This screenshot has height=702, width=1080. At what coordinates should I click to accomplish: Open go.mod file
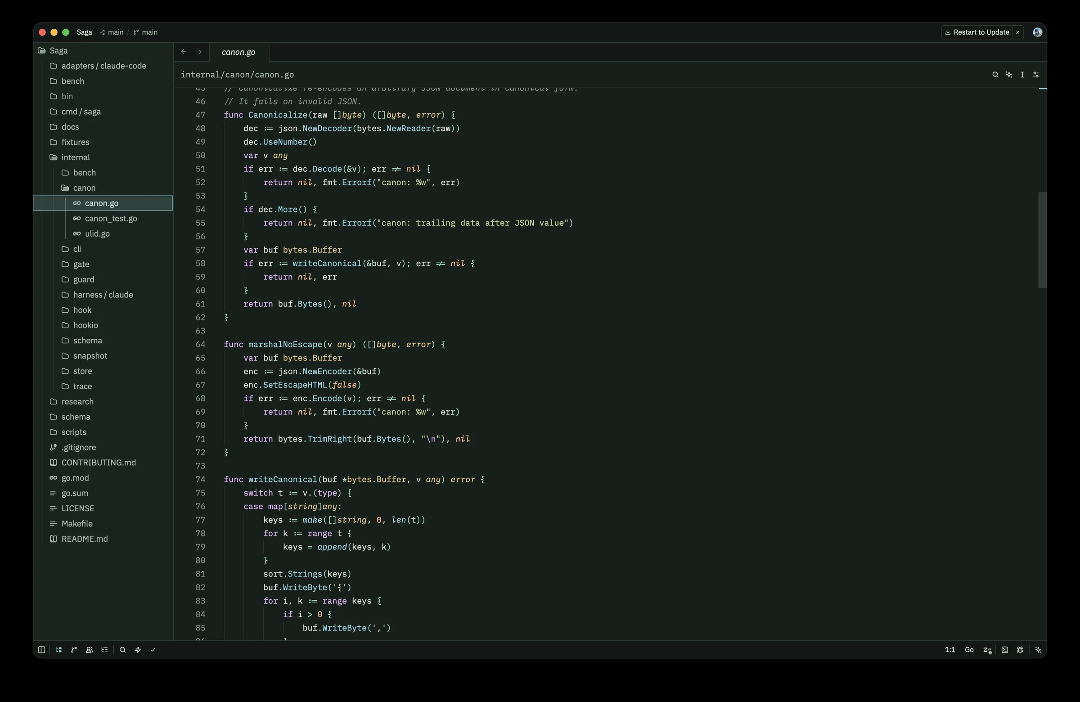[103, 478]
